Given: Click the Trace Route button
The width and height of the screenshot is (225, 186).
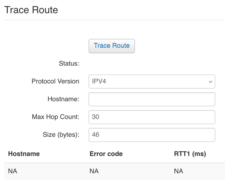Looking at the screenshot, I should tap(112, 46).
